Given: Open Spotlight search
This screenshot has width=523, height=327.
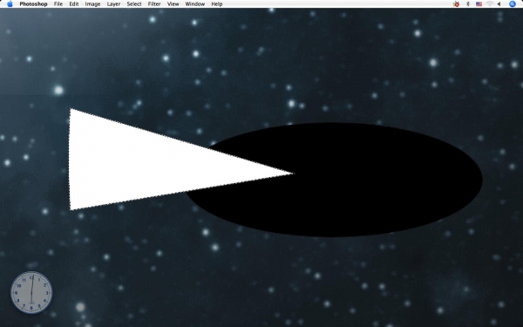Looking at the screenshot, I should click(513, 4).
